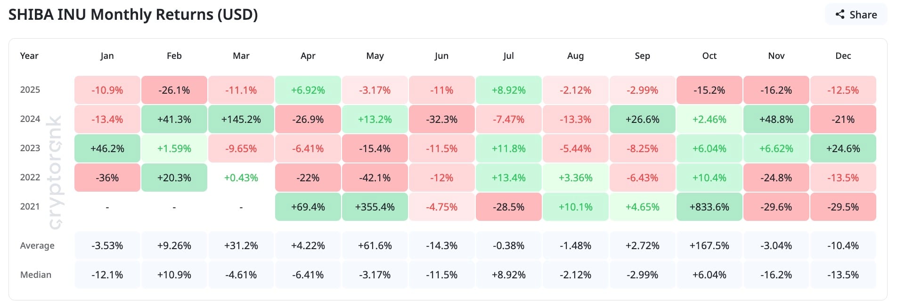The width and height of the screenshot is (897, 308).
Task: Click the 2021 row label
Action: tap(30, 207)
